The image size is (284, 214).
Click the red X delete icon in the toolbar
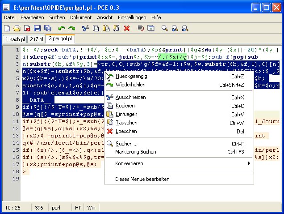pos(127,28)
